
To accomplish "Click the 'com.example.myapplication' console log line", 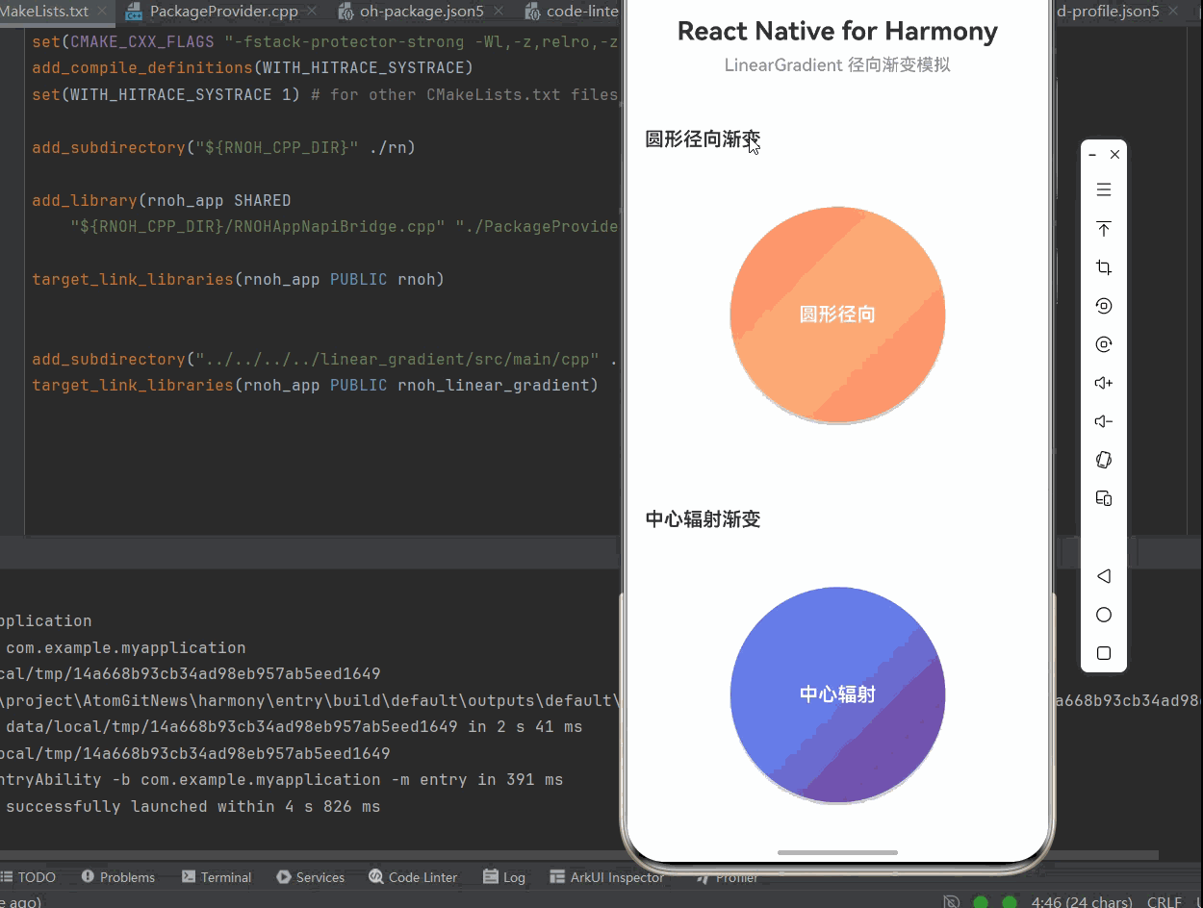I will 125,647.
